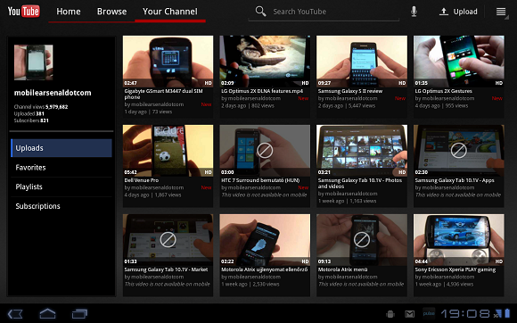Open Galaxy Tab 10.1V Photos and videos thumbnail

tap(362, 151)
